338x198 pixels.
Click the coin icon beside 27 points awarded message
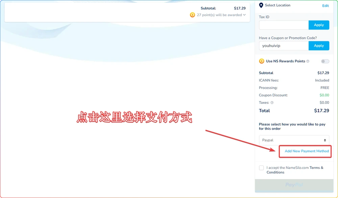tap(193, 15)
